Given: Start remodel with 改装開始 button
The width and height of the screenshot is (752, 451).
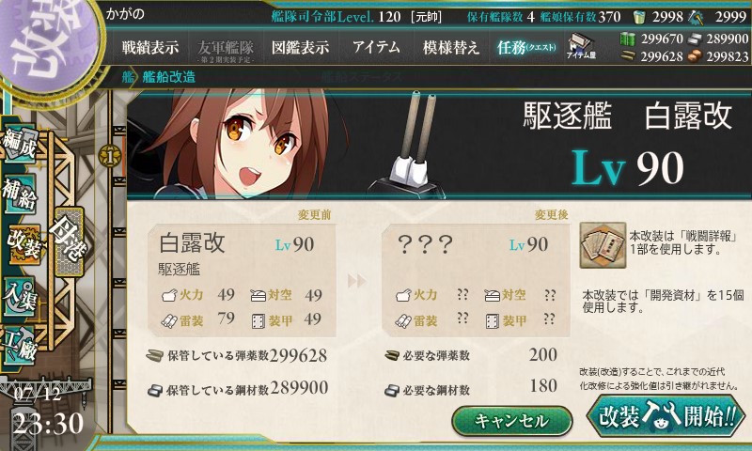Looking at the screenshot, I should [666, 415].
